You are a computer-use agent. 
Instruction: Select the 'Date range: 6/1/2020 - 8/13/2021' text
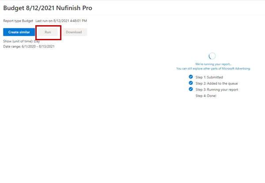pos(29,46)
